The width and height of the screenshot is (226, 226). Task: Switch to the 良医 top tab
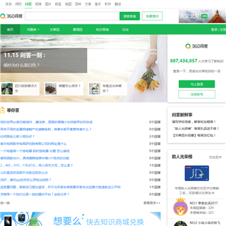coord(58,4)
